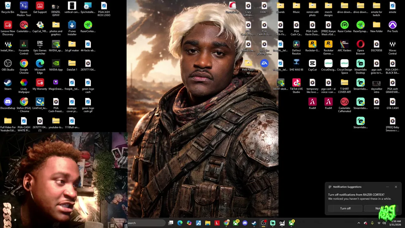The width and height of the screenshot is (405, 228).
Task: Open the OperaSetup installer icon
Action: pyautogui.click(x=232, y=8)
